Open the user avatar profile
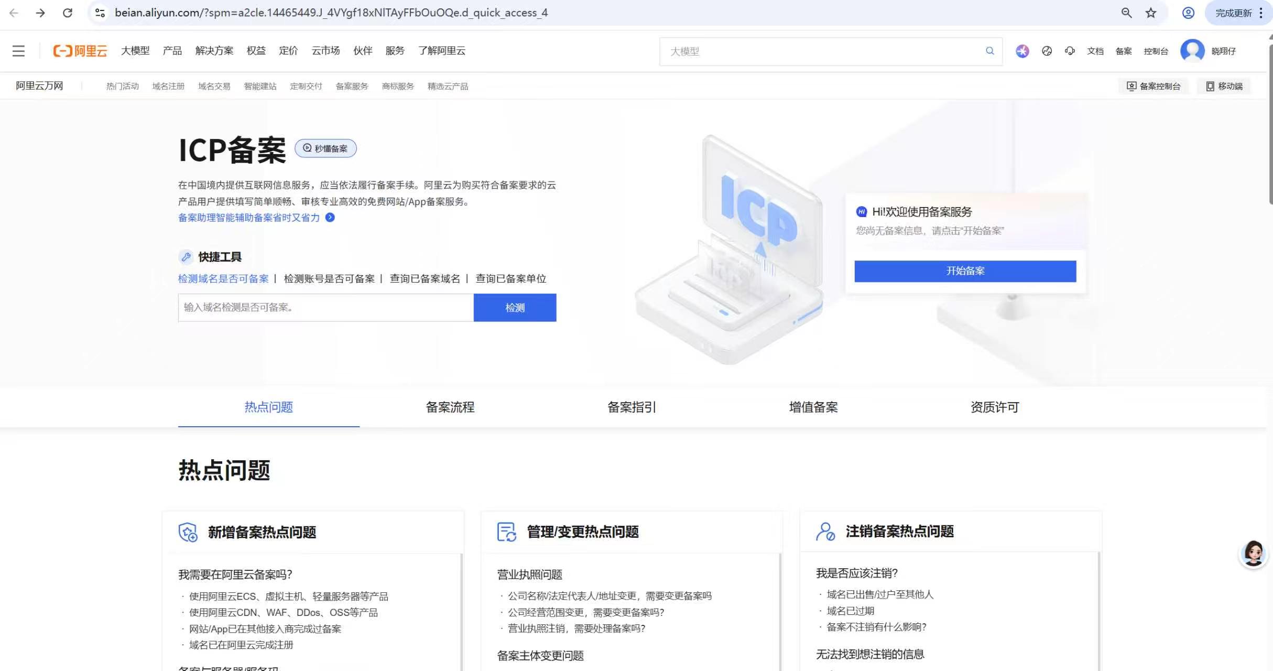 tap(1192, 51)
